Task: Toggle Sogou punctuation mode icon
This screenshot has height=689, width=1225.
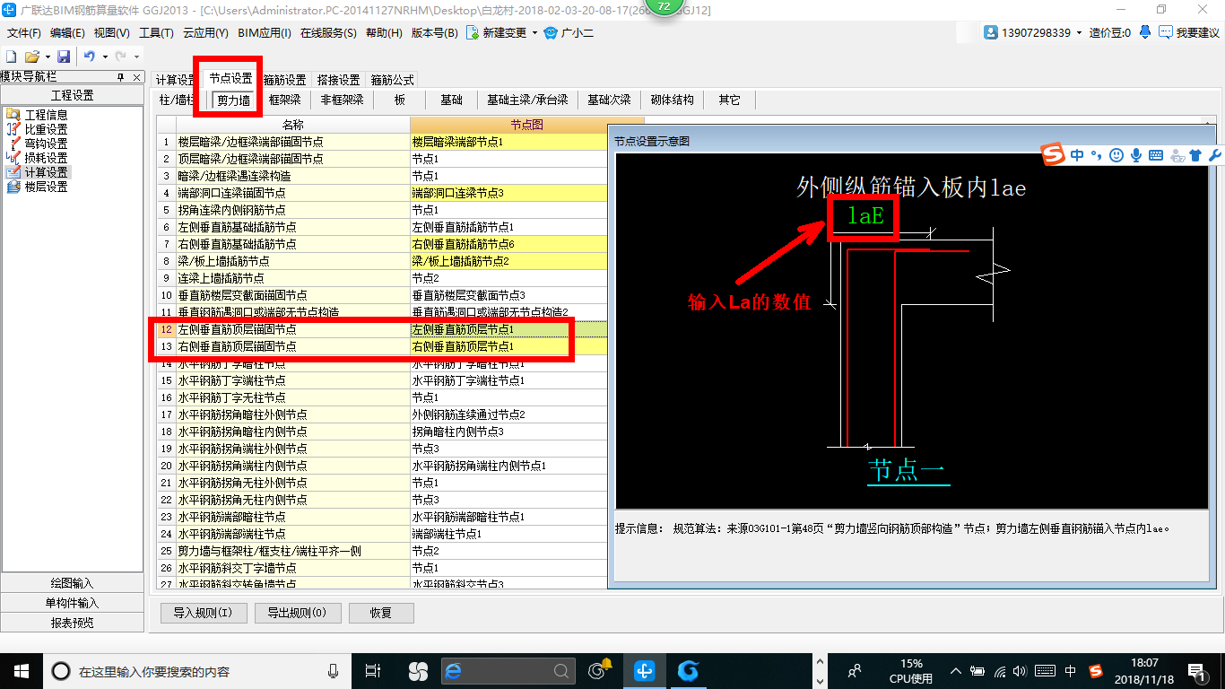Action: (1097, 155)
